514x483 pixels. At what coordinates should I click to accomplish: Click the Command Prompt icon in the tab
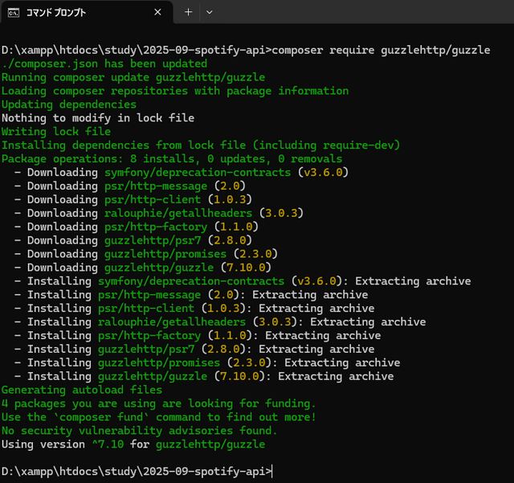coord(13,13)
